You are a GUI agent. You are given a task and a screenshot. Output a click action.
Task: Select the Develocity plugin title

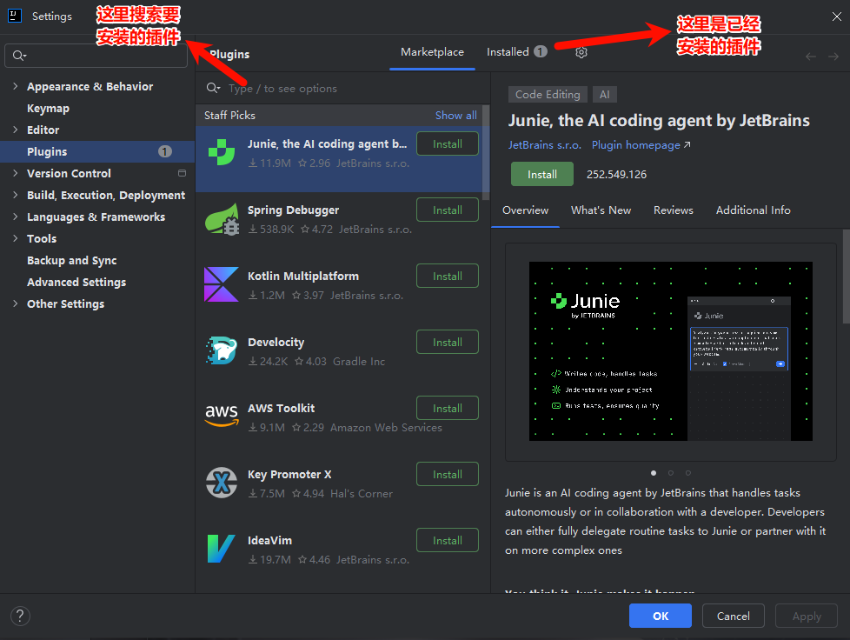click(x=276, y=343)
